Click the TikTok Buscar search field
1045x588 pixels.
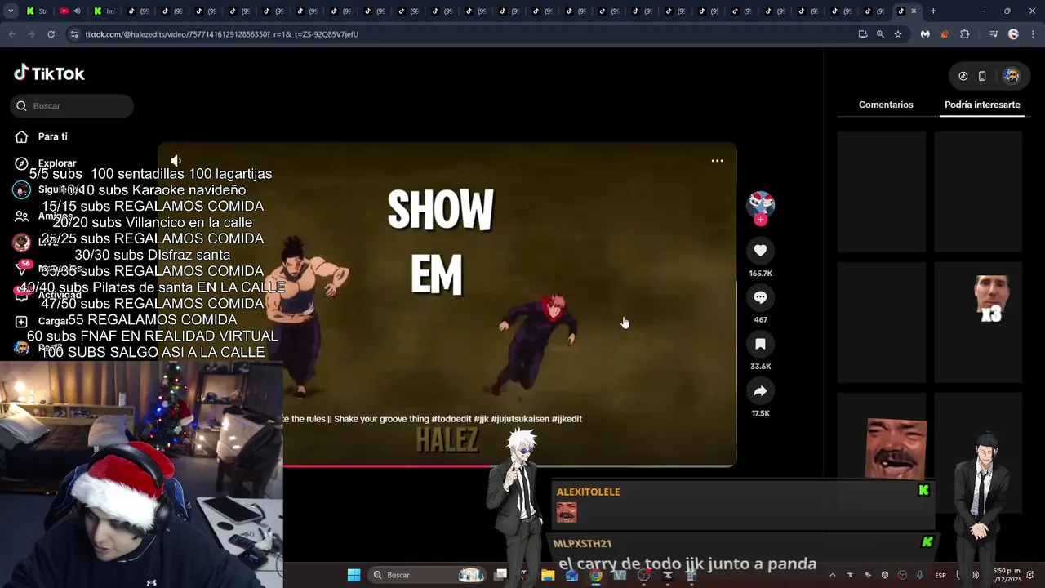[72, 105]
